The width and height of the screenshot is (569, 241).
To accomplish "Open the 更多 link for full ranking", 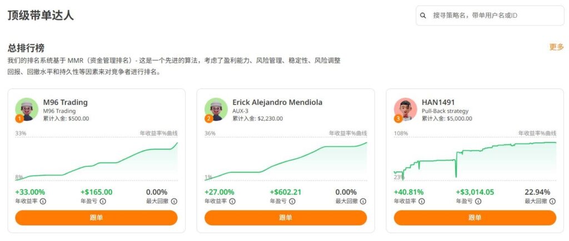I will click(x=556, y=47).
